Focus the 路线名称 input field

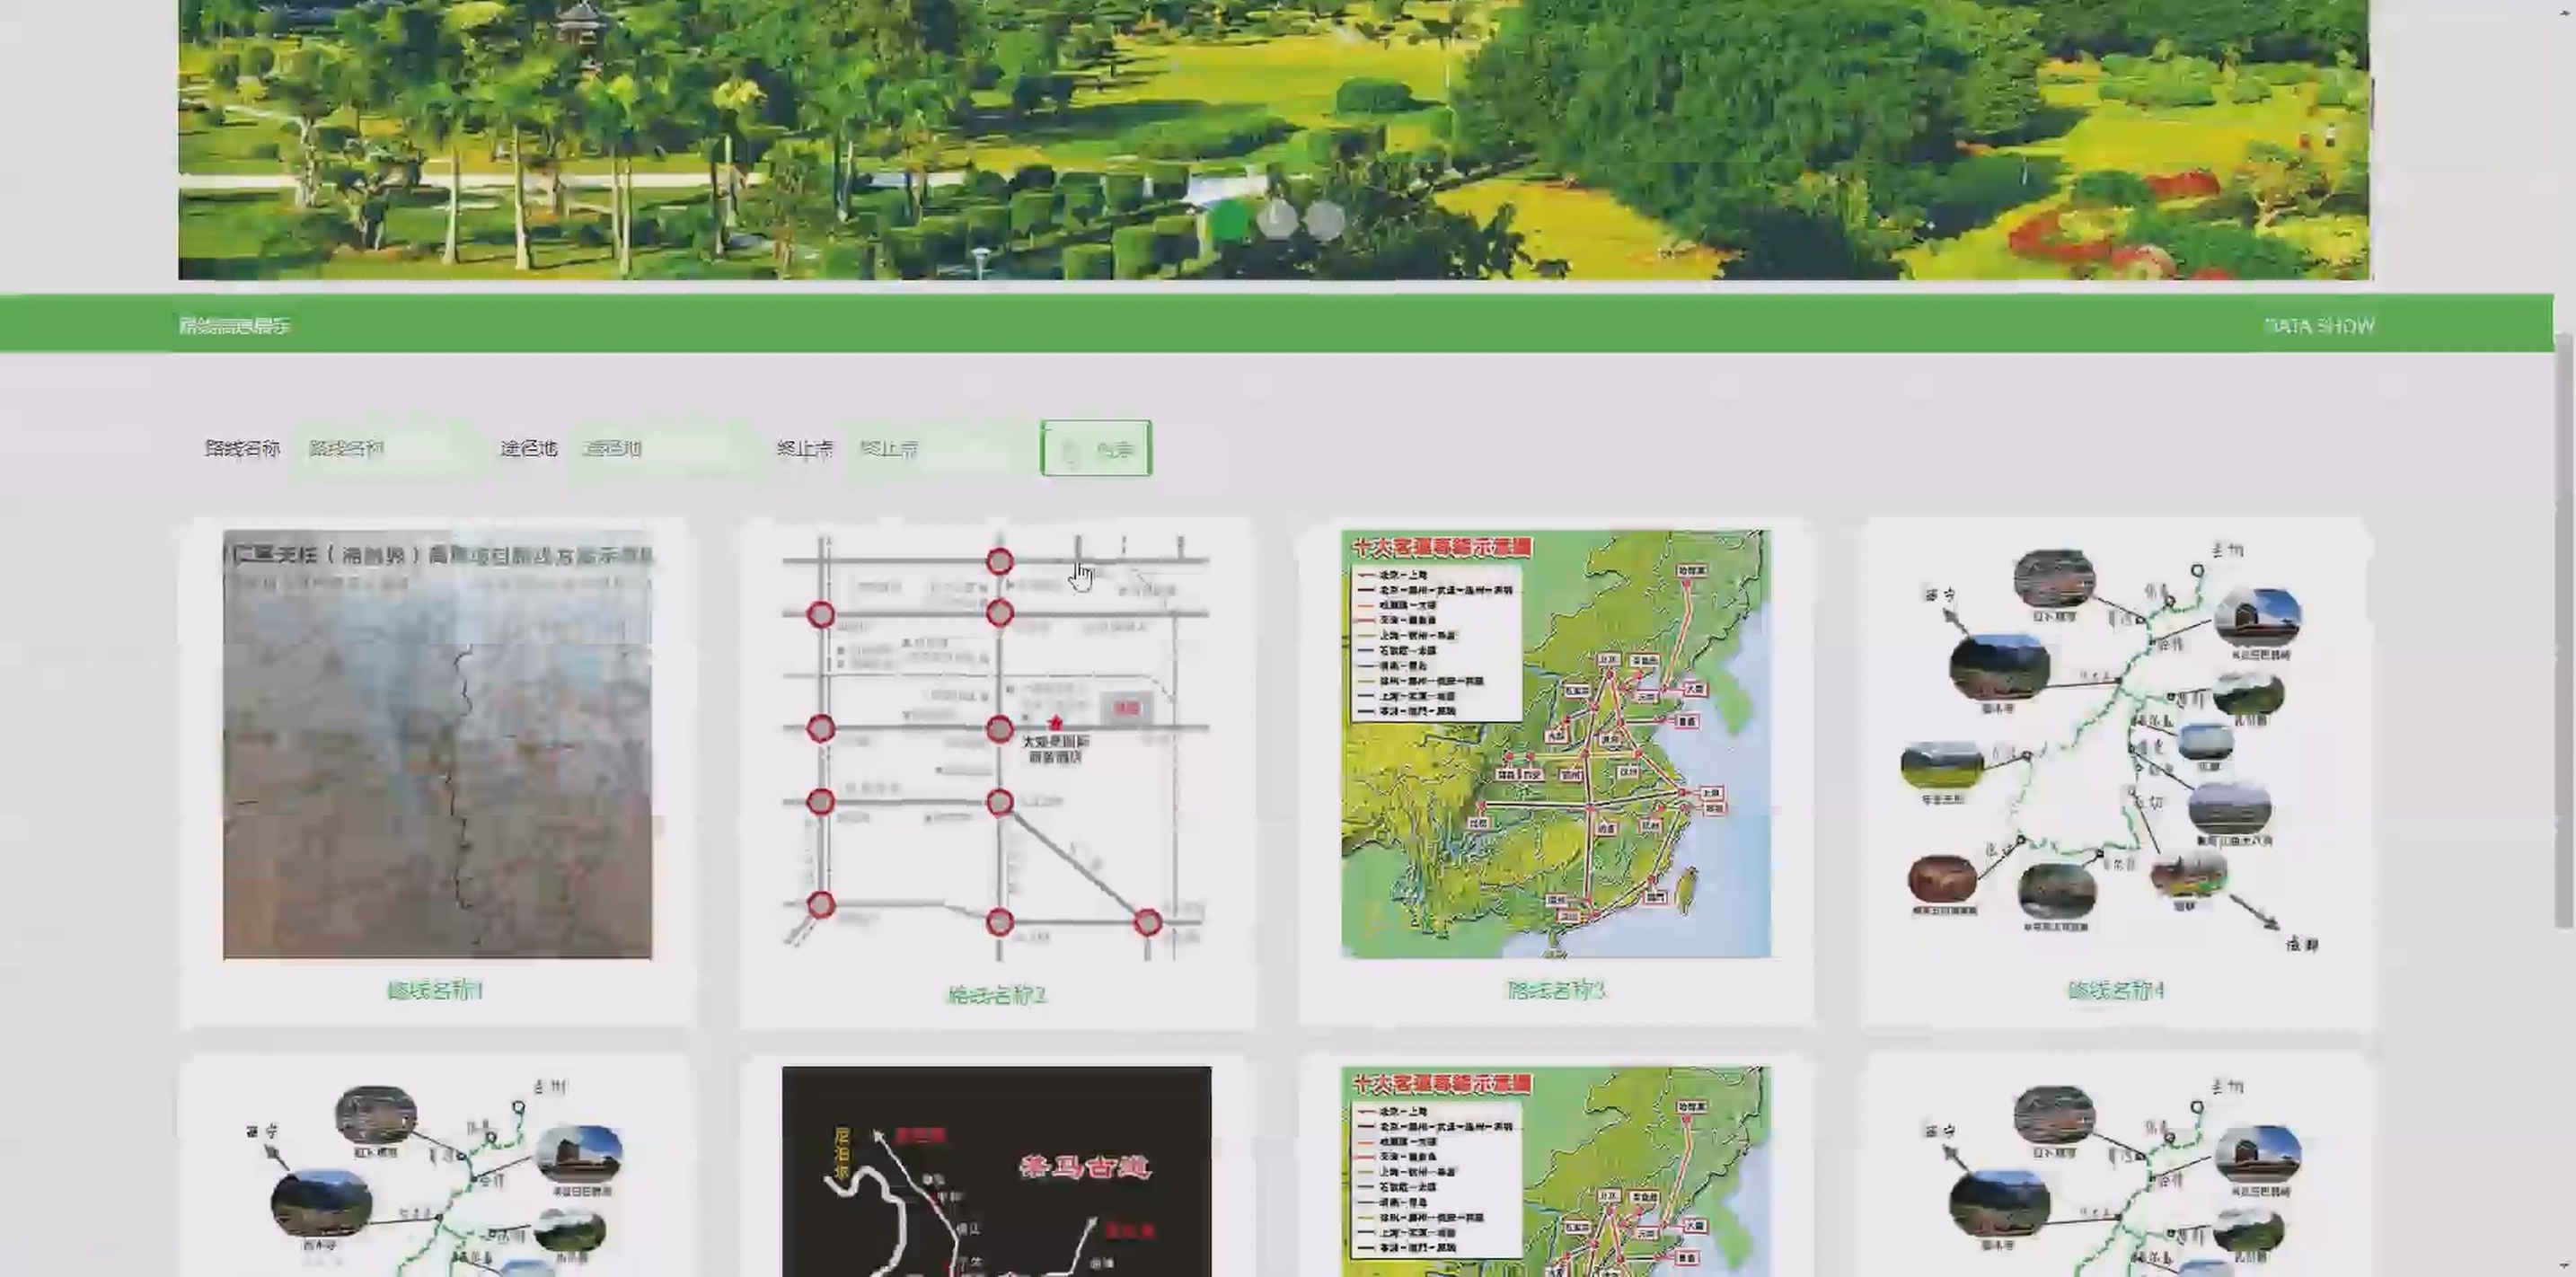[x=386, y=449]
